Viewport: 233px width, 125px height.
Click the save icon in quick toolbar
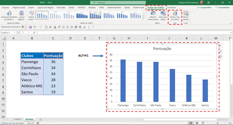[x=31, y=27]
